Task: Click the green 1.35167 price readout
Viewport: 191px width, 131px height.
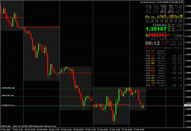Action: 156,29
